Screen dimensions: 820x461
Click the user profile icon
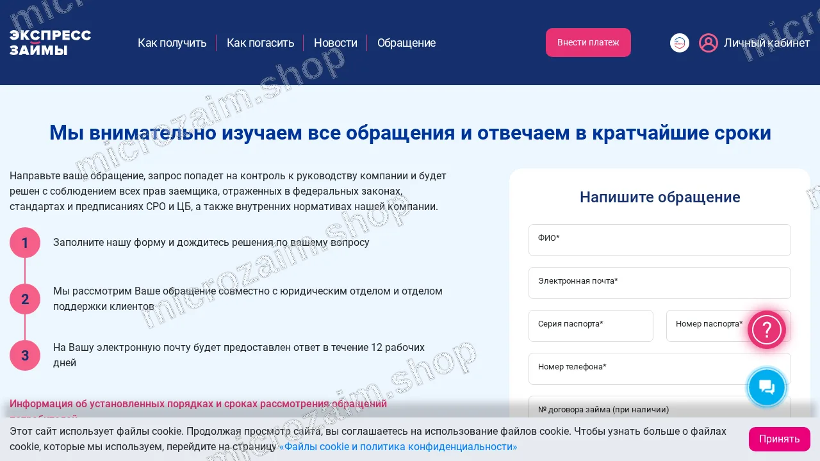[709, 43]
